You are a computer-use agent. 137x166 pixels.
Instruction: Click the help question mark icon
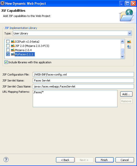point(6,160)
